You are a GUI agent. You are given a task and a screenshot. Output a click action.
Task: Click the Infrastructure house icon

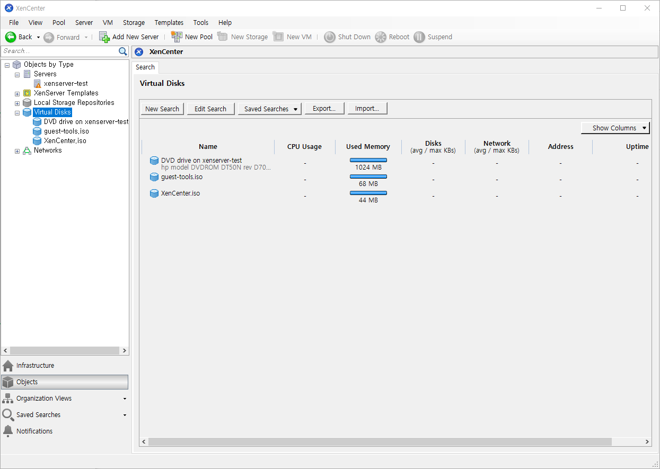(8, 366)
